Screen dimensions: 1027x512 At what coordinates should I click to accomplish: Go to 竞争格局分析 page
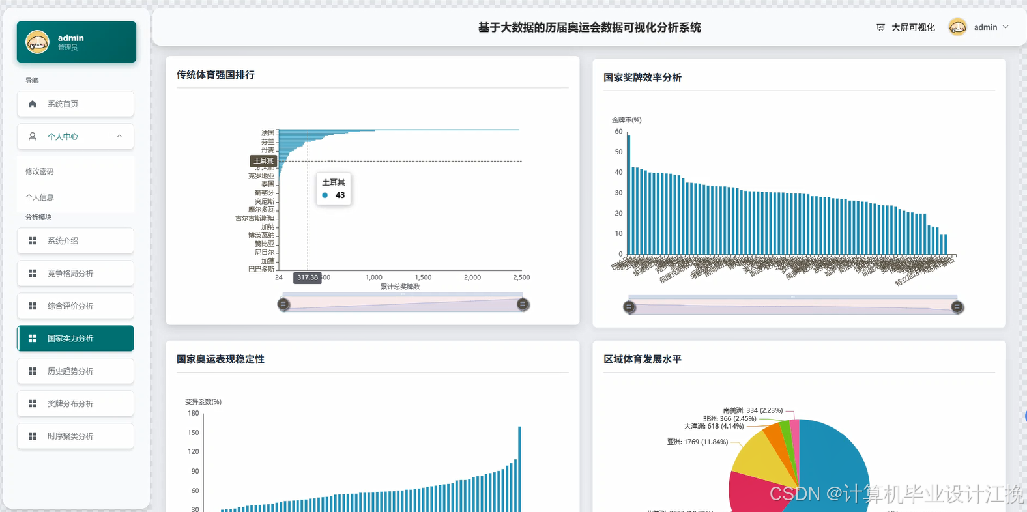[76, 274]
